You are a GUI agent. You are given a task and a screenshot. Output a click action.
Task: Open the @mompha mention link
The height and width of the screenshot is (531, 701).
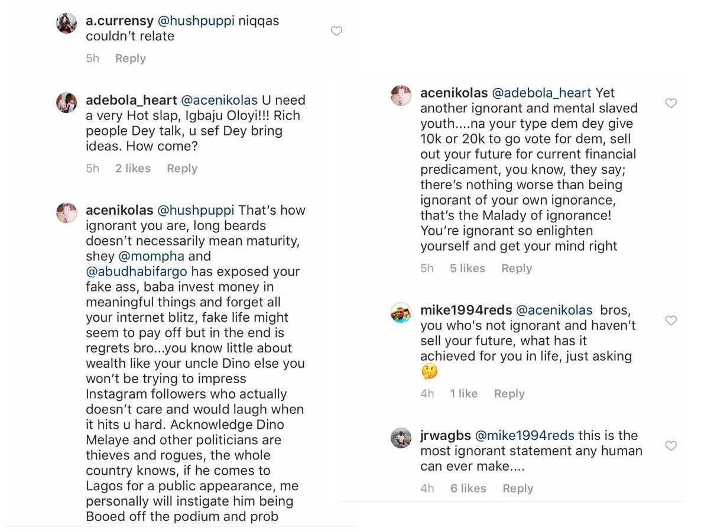point(151,256)
